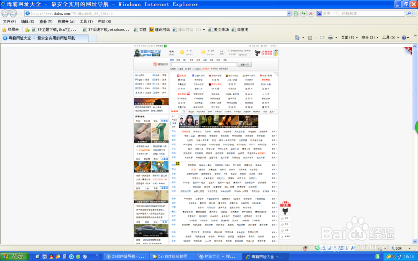This screenshot has height=261, width=418.
Task: Open the 工具(O) command bar dropdown
Action: point(390,38)
